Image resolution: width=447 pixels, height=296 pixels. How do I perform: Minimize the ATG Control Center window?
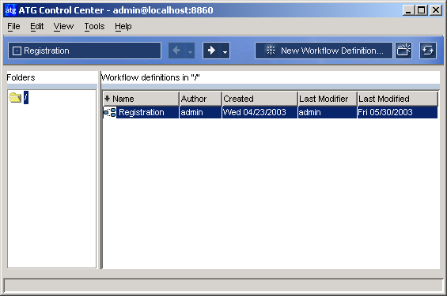pos(408,10)
